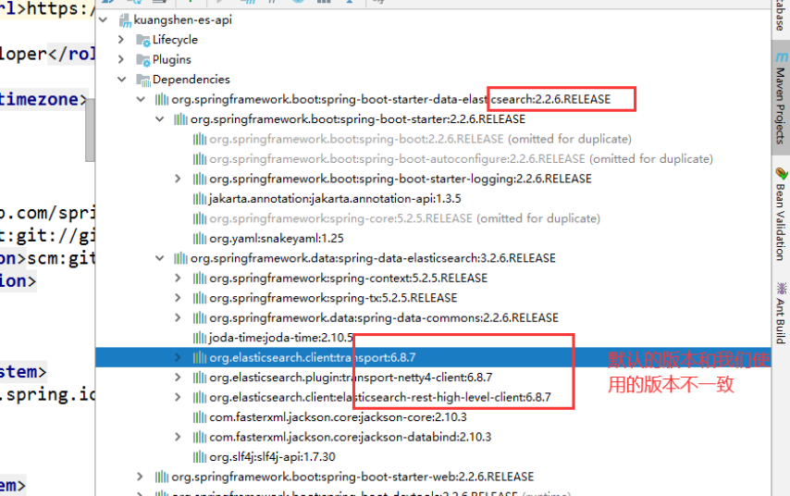790x496 pixels.
Task: Open the Bean Validation side tab
Action: [781, 214]
